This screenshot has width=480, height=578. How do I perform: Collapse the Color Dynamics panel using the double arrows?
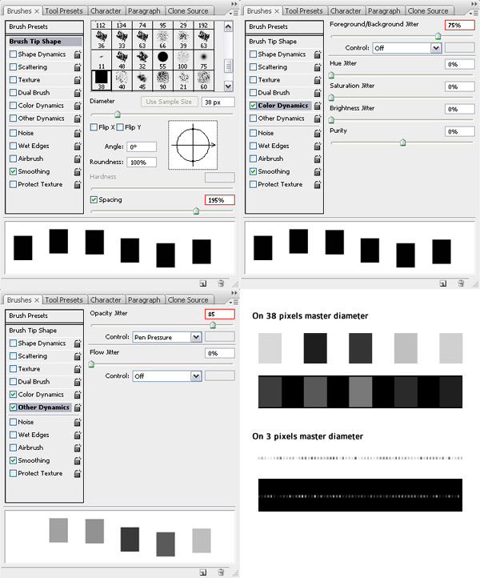click(x=474, y=4)
